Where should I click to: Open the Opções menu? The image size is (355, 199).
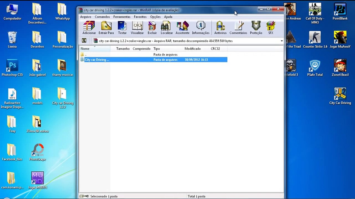[x=155, y=17]
